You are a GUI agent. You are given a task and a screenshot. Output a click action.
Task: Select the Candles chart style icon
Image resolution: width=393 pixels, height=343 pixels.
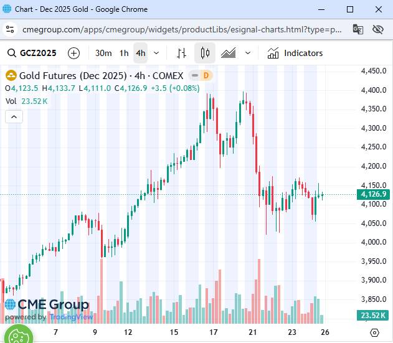pyautogui.click(x=205, y=53)
